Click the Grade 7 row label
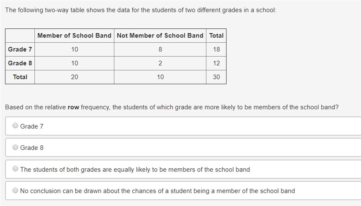The height and width of the screenshot is (206, 361). pos(20,49)
